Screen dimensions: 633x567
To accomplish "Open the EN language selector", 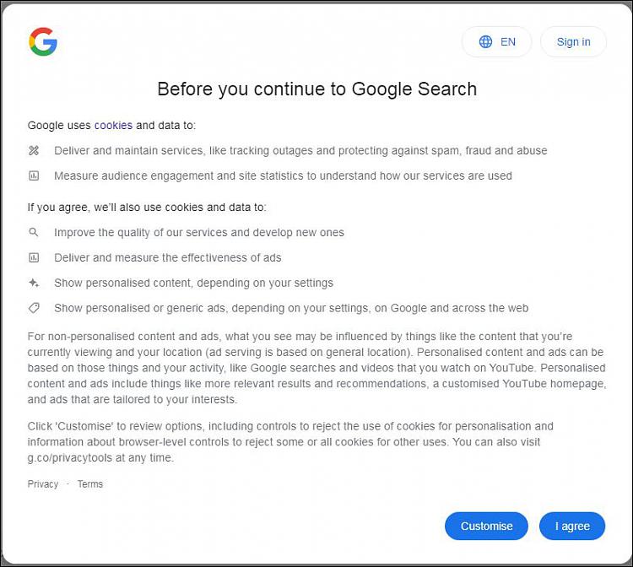I will (497, 41).
